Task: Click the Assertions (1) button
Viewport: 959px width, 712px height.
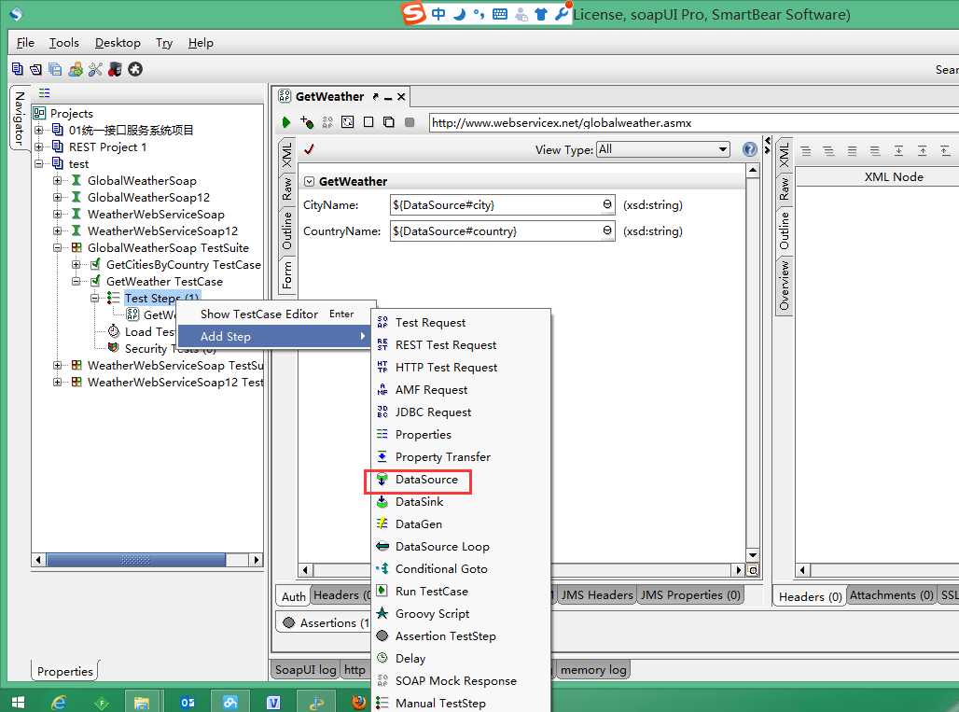Action: coord(325,622)
